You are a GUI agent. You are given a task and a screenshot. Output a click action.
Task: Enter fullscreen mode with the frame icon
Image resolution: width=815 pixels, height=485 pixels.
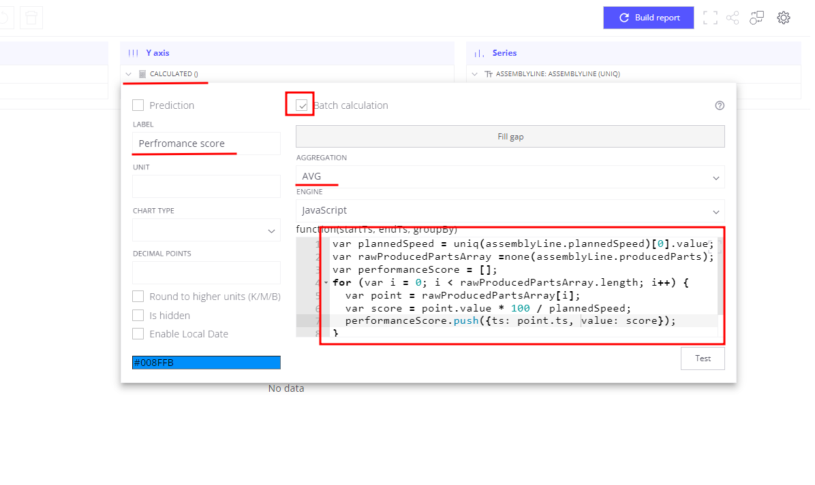coord(710,18)
